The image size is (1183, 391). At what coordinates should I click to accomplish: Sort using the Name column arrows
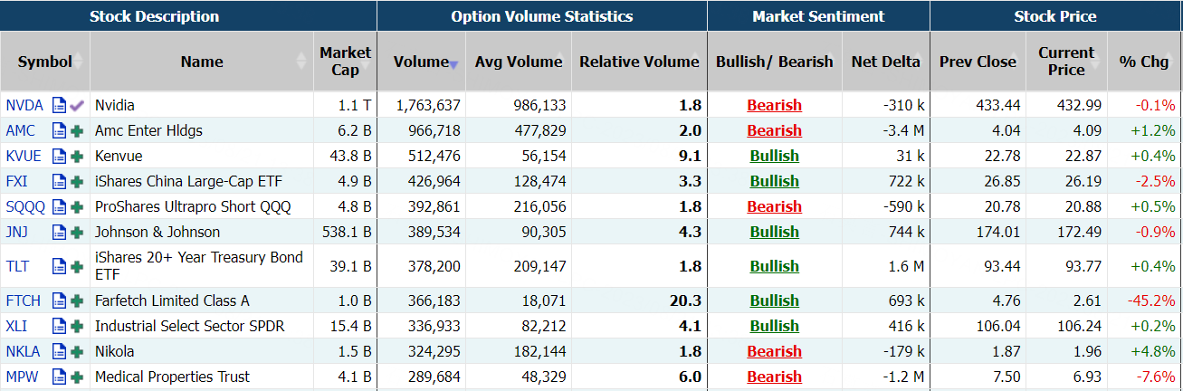click(x=301, y=62)
